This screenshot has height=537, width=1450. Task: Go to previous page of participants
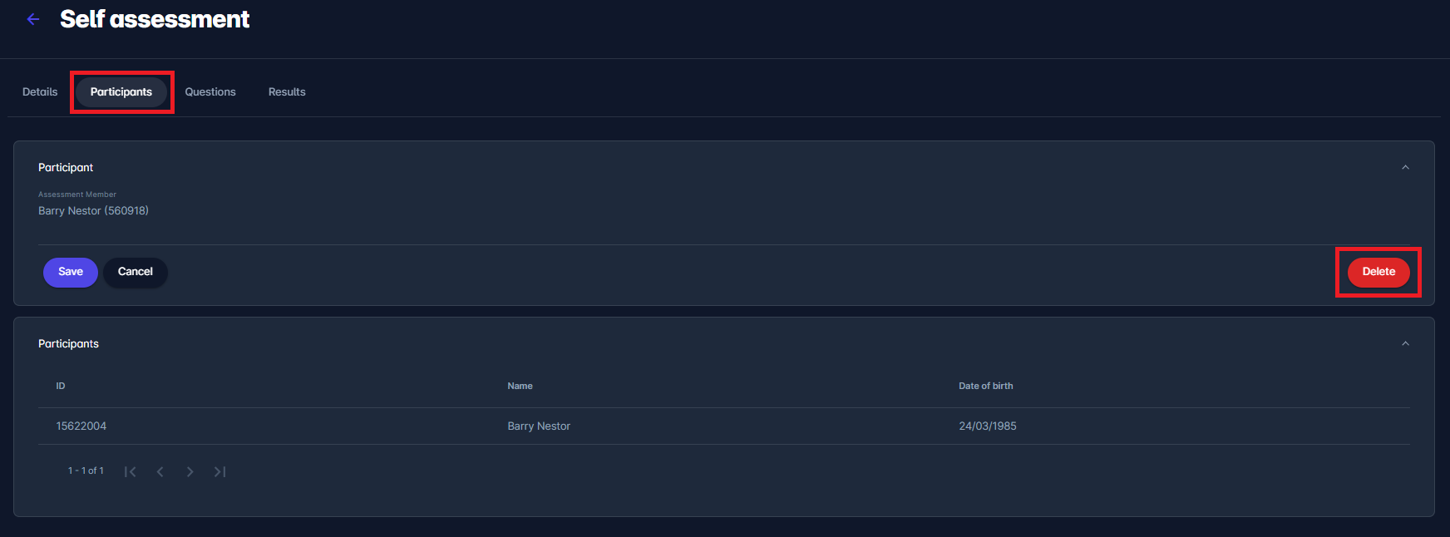(x=160, y=471)
